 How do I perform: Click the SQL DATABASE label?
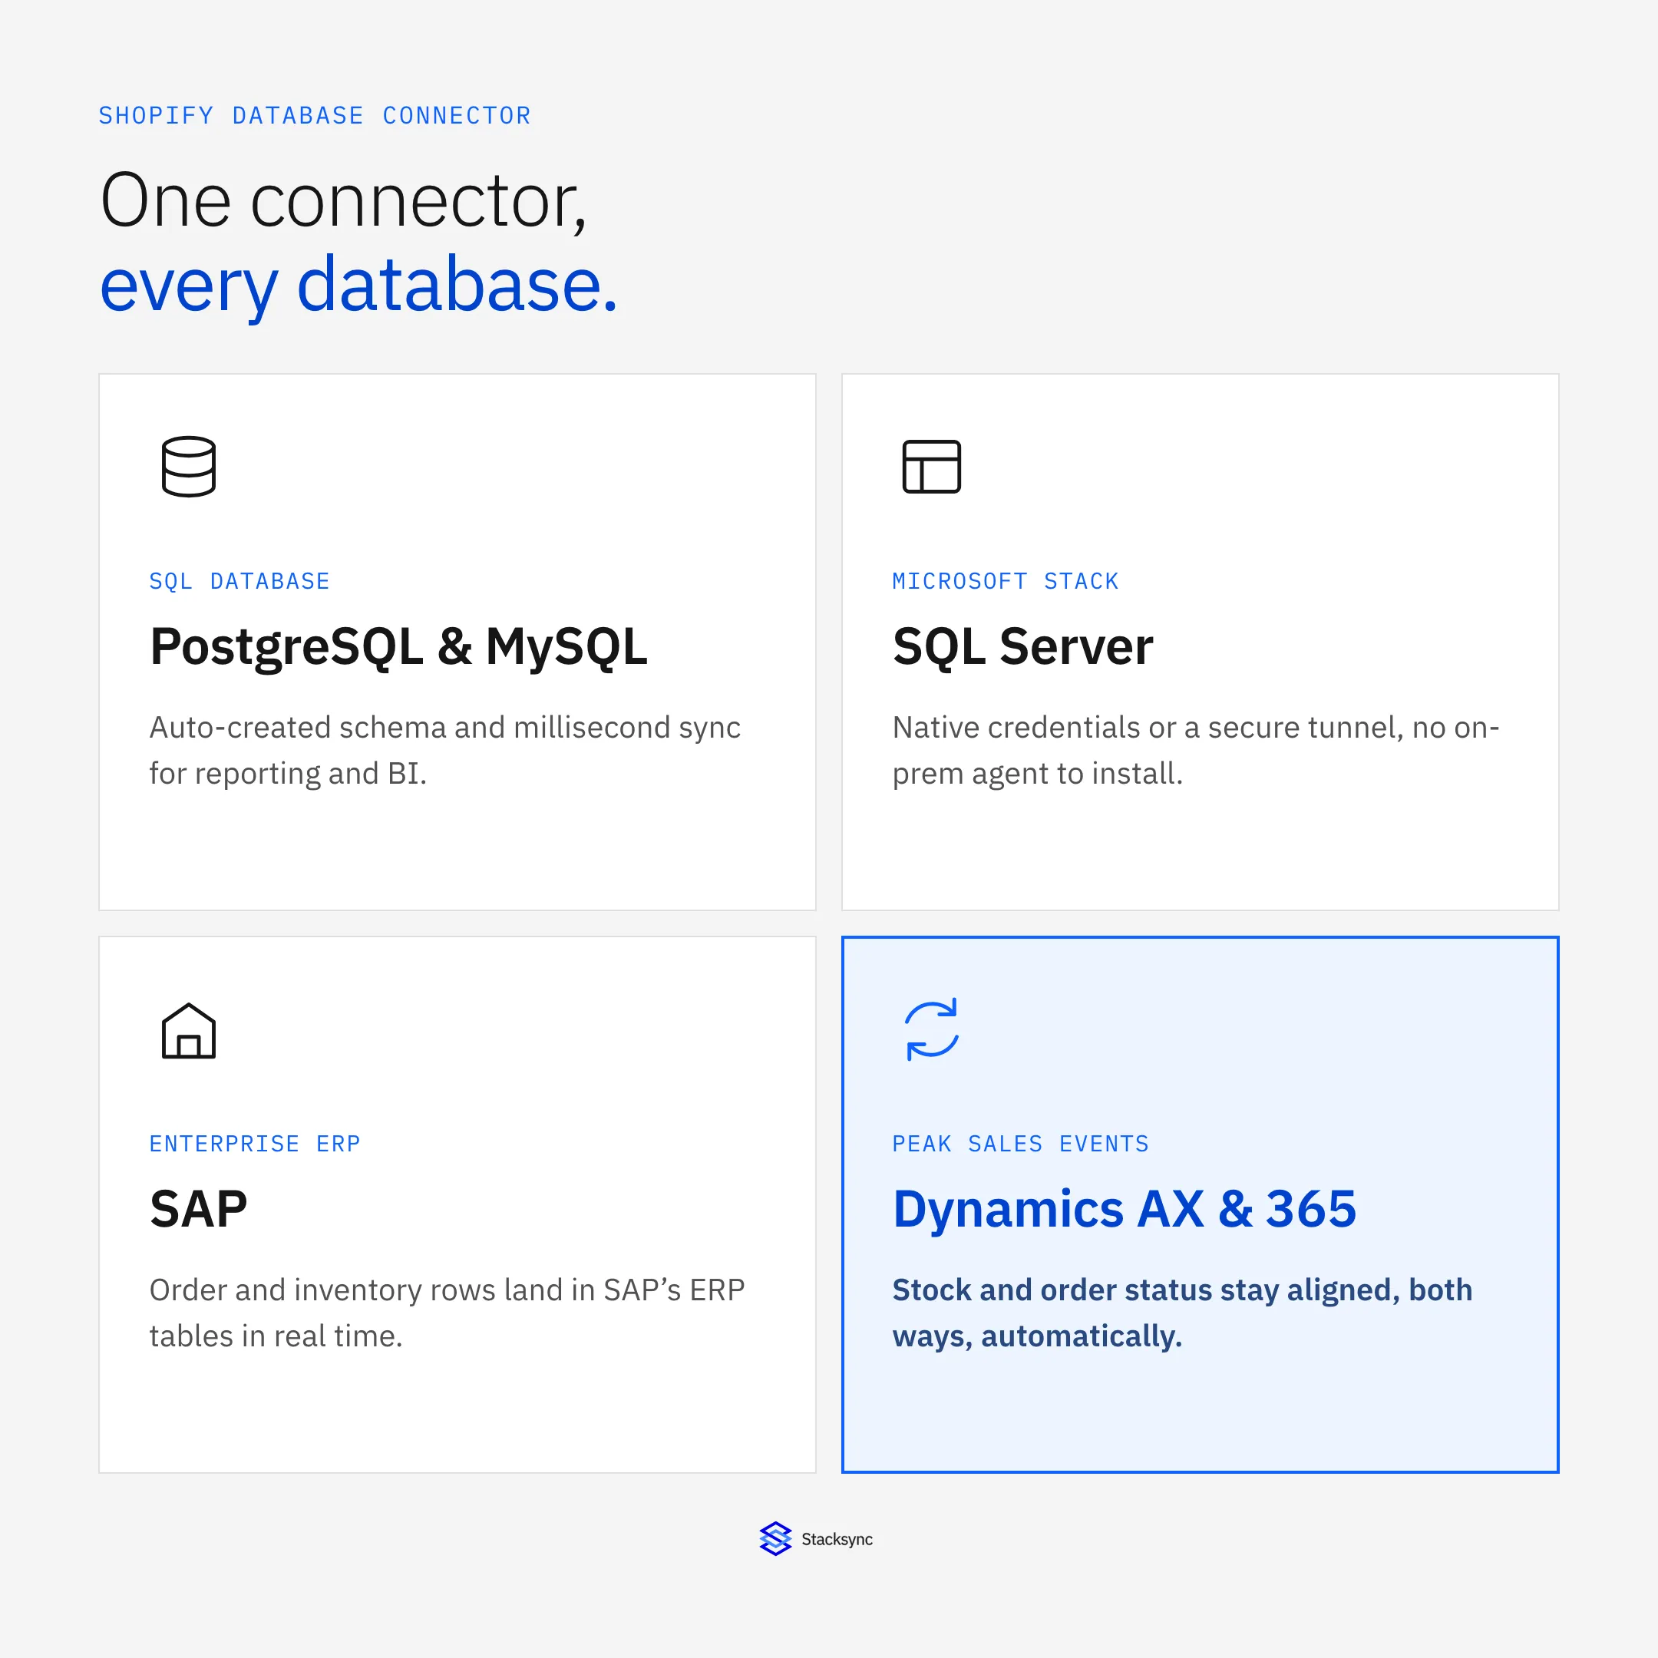(x=239, y=581)
